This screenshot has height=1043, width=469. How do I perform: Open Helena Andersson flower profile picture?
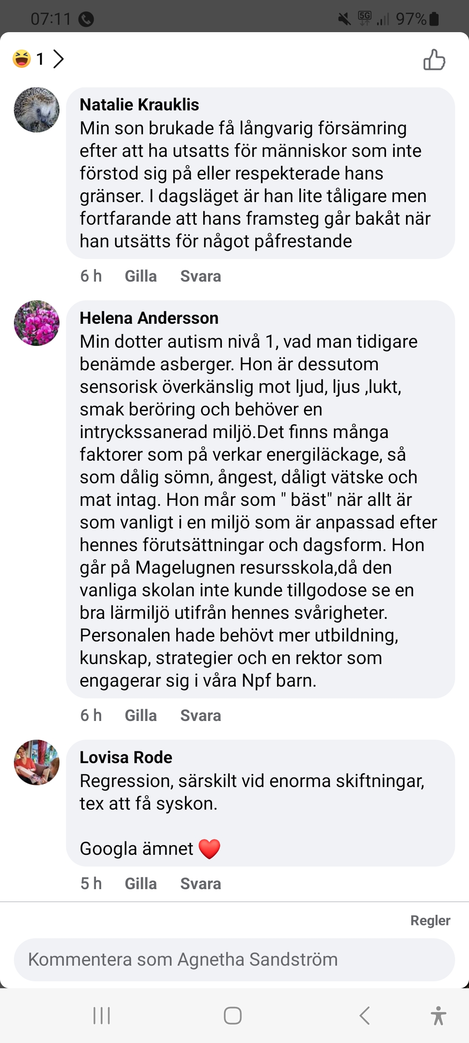pyautogui.click(x=37, y=323)
